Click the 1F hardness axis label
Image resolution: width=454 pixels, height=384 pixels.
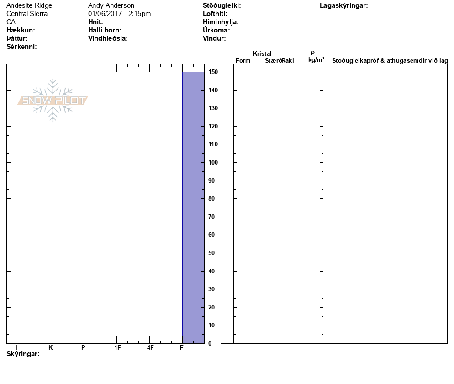pyautogui.click(x=117, y=348)
